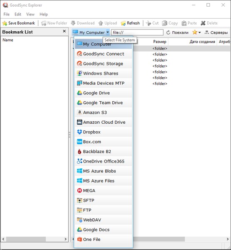Select My Computer in file system list
The image size is (231, 250).
pyautogui.click(x=103, y=44)
